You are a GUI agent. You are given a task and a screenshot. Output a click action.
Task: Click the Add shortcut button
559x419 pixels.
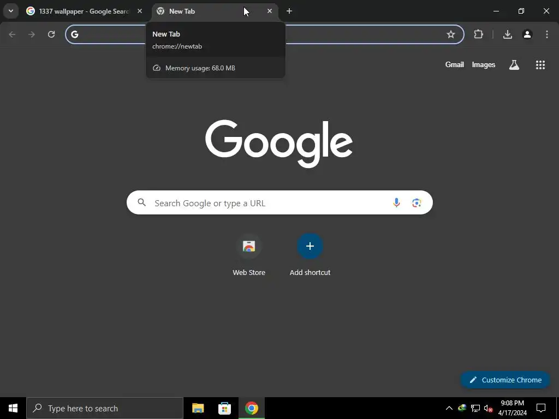tap(310, 254)
